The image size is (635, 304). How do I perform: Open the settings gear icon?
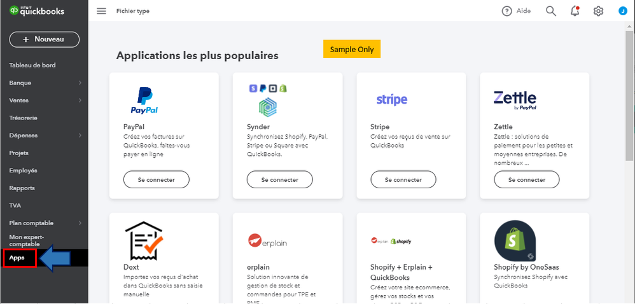[x=598, y=11]
